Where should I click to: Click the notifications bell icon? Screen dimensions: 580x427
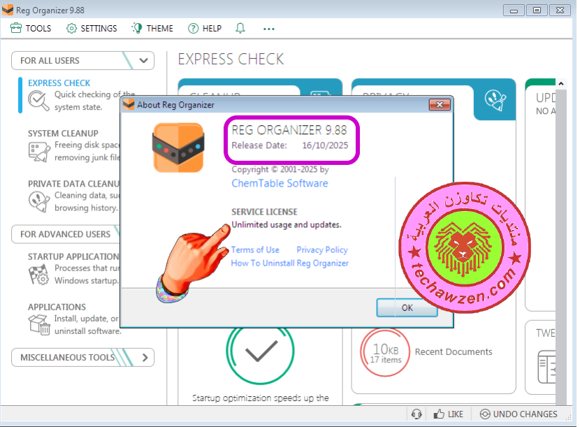tap(240, 28)
